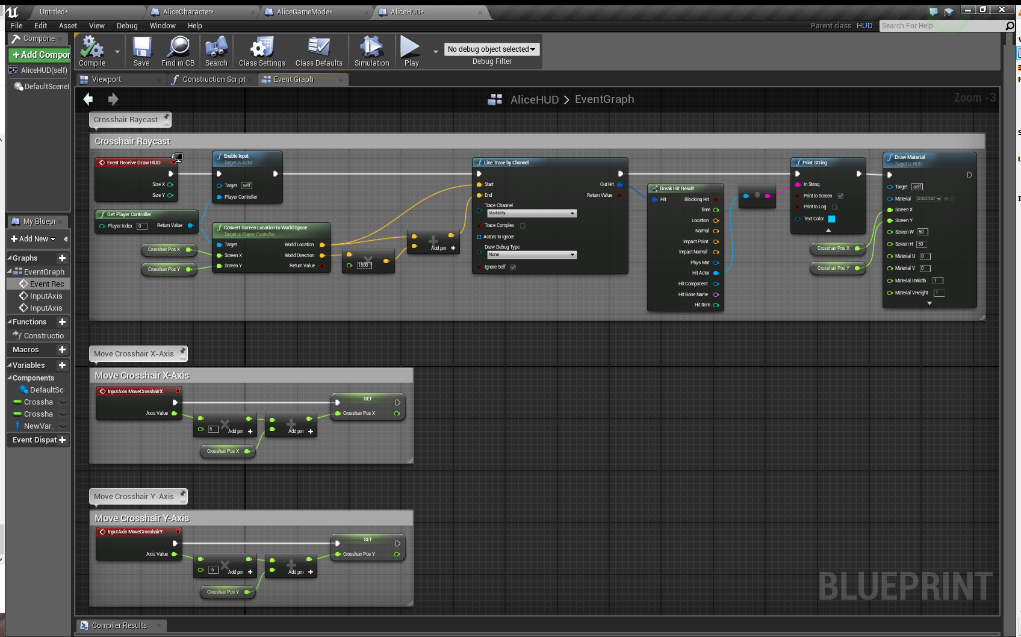Open the Asset menu
Viewport: 1021px width, 637px height.
[x=68, y=26]
